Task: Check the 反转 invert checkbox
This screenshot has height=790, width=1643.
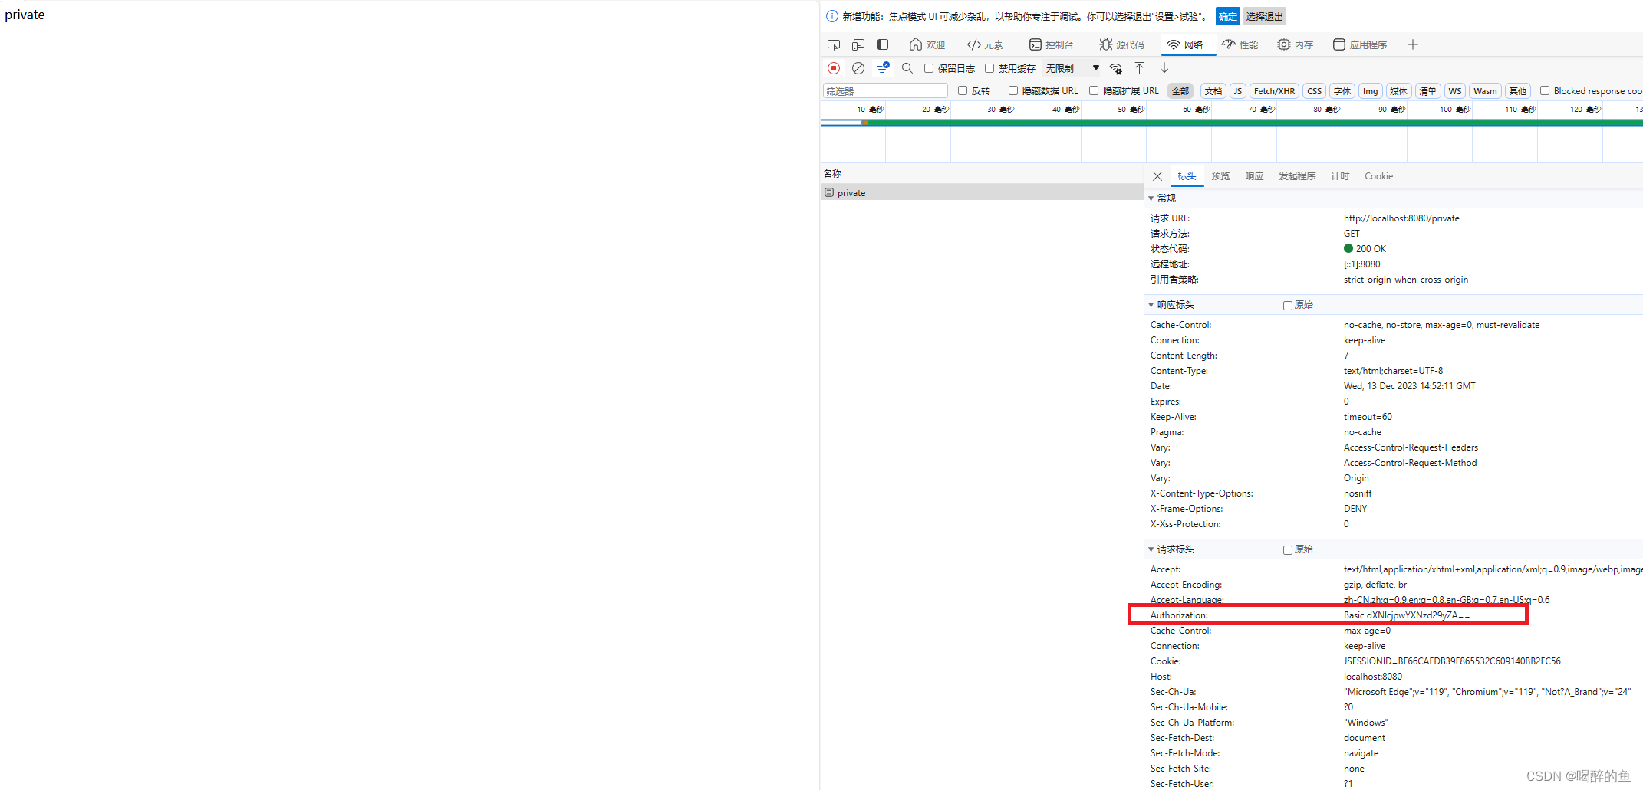Action: pyautogui.click(x=963, y=91)
